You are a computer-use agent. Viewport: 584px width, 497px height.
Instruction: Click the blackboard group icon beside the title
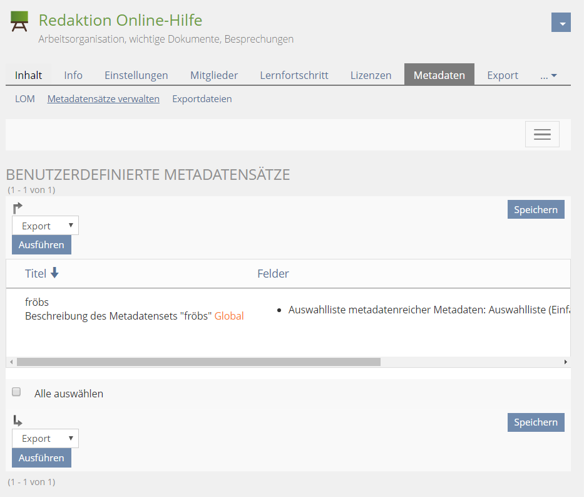(19, 21)
